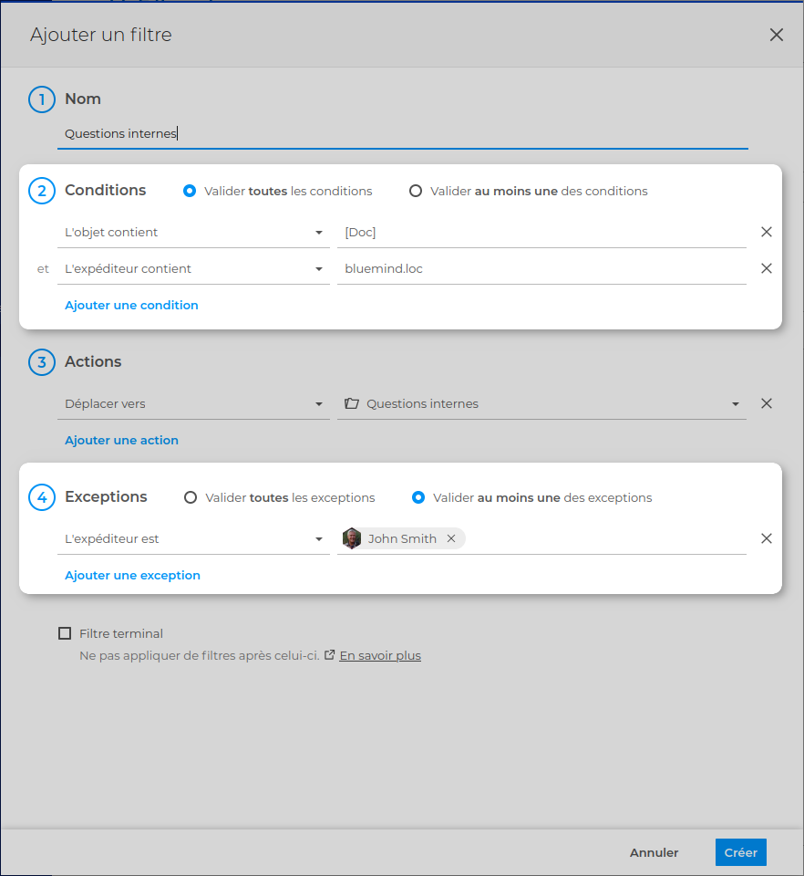
Task: Open the "L'objet contient" dropdown
Action: pos(193,232)
